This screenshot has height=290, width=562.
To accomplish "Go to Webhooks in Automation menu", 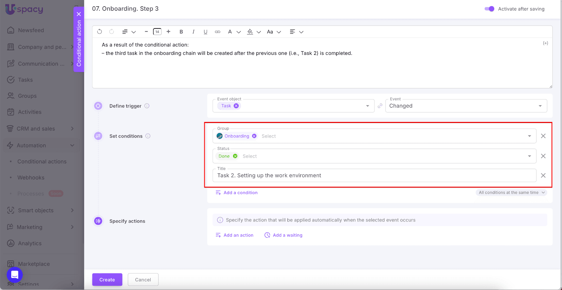I will [x=31, y=178].
